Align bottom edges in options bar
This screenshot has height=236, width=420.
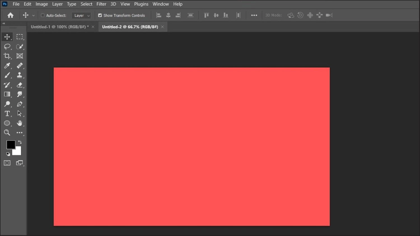click(x=226, y=15)
